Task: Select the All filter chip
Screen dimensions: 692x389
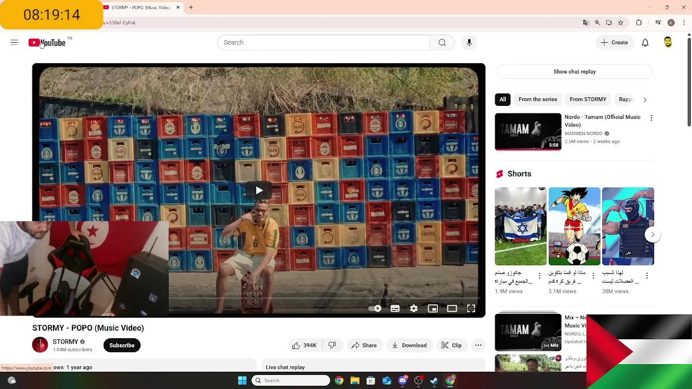Action: pos(503,99)
